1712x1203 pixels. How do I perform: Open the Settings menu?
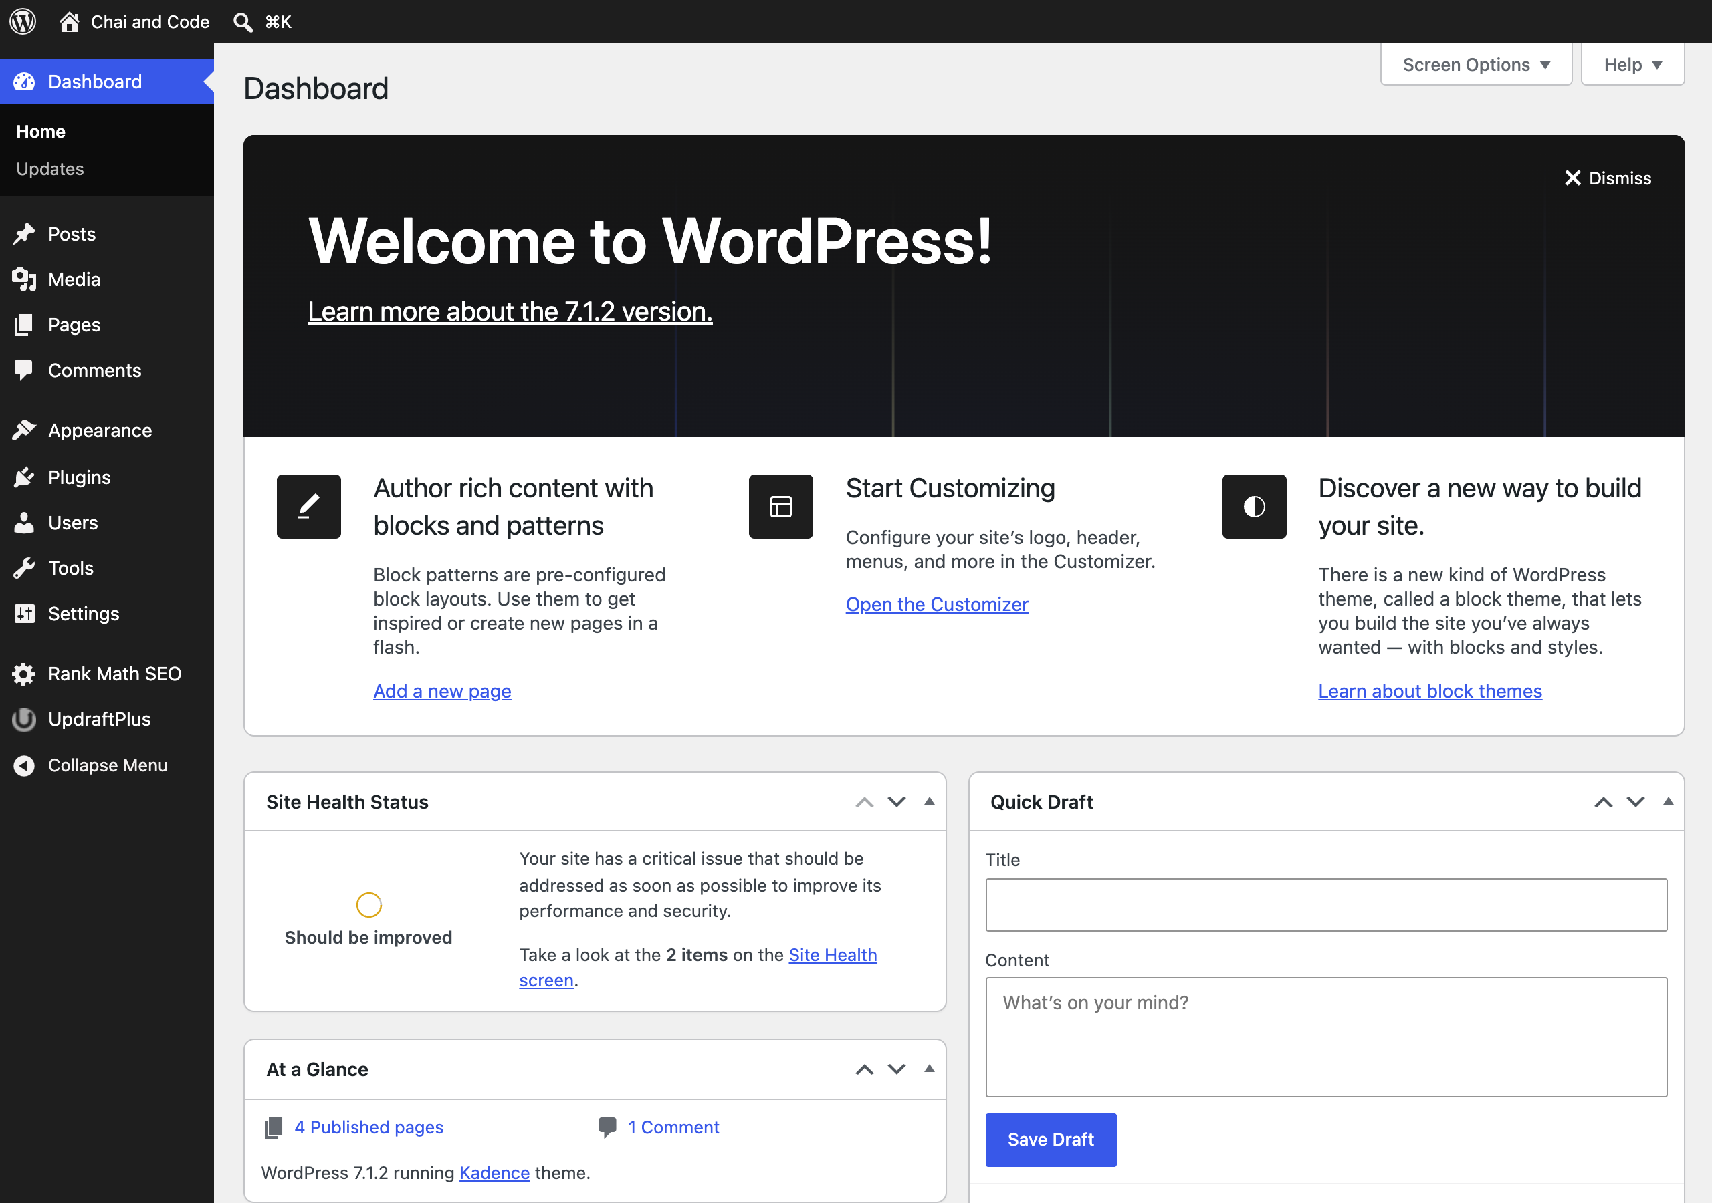point(106,614)
